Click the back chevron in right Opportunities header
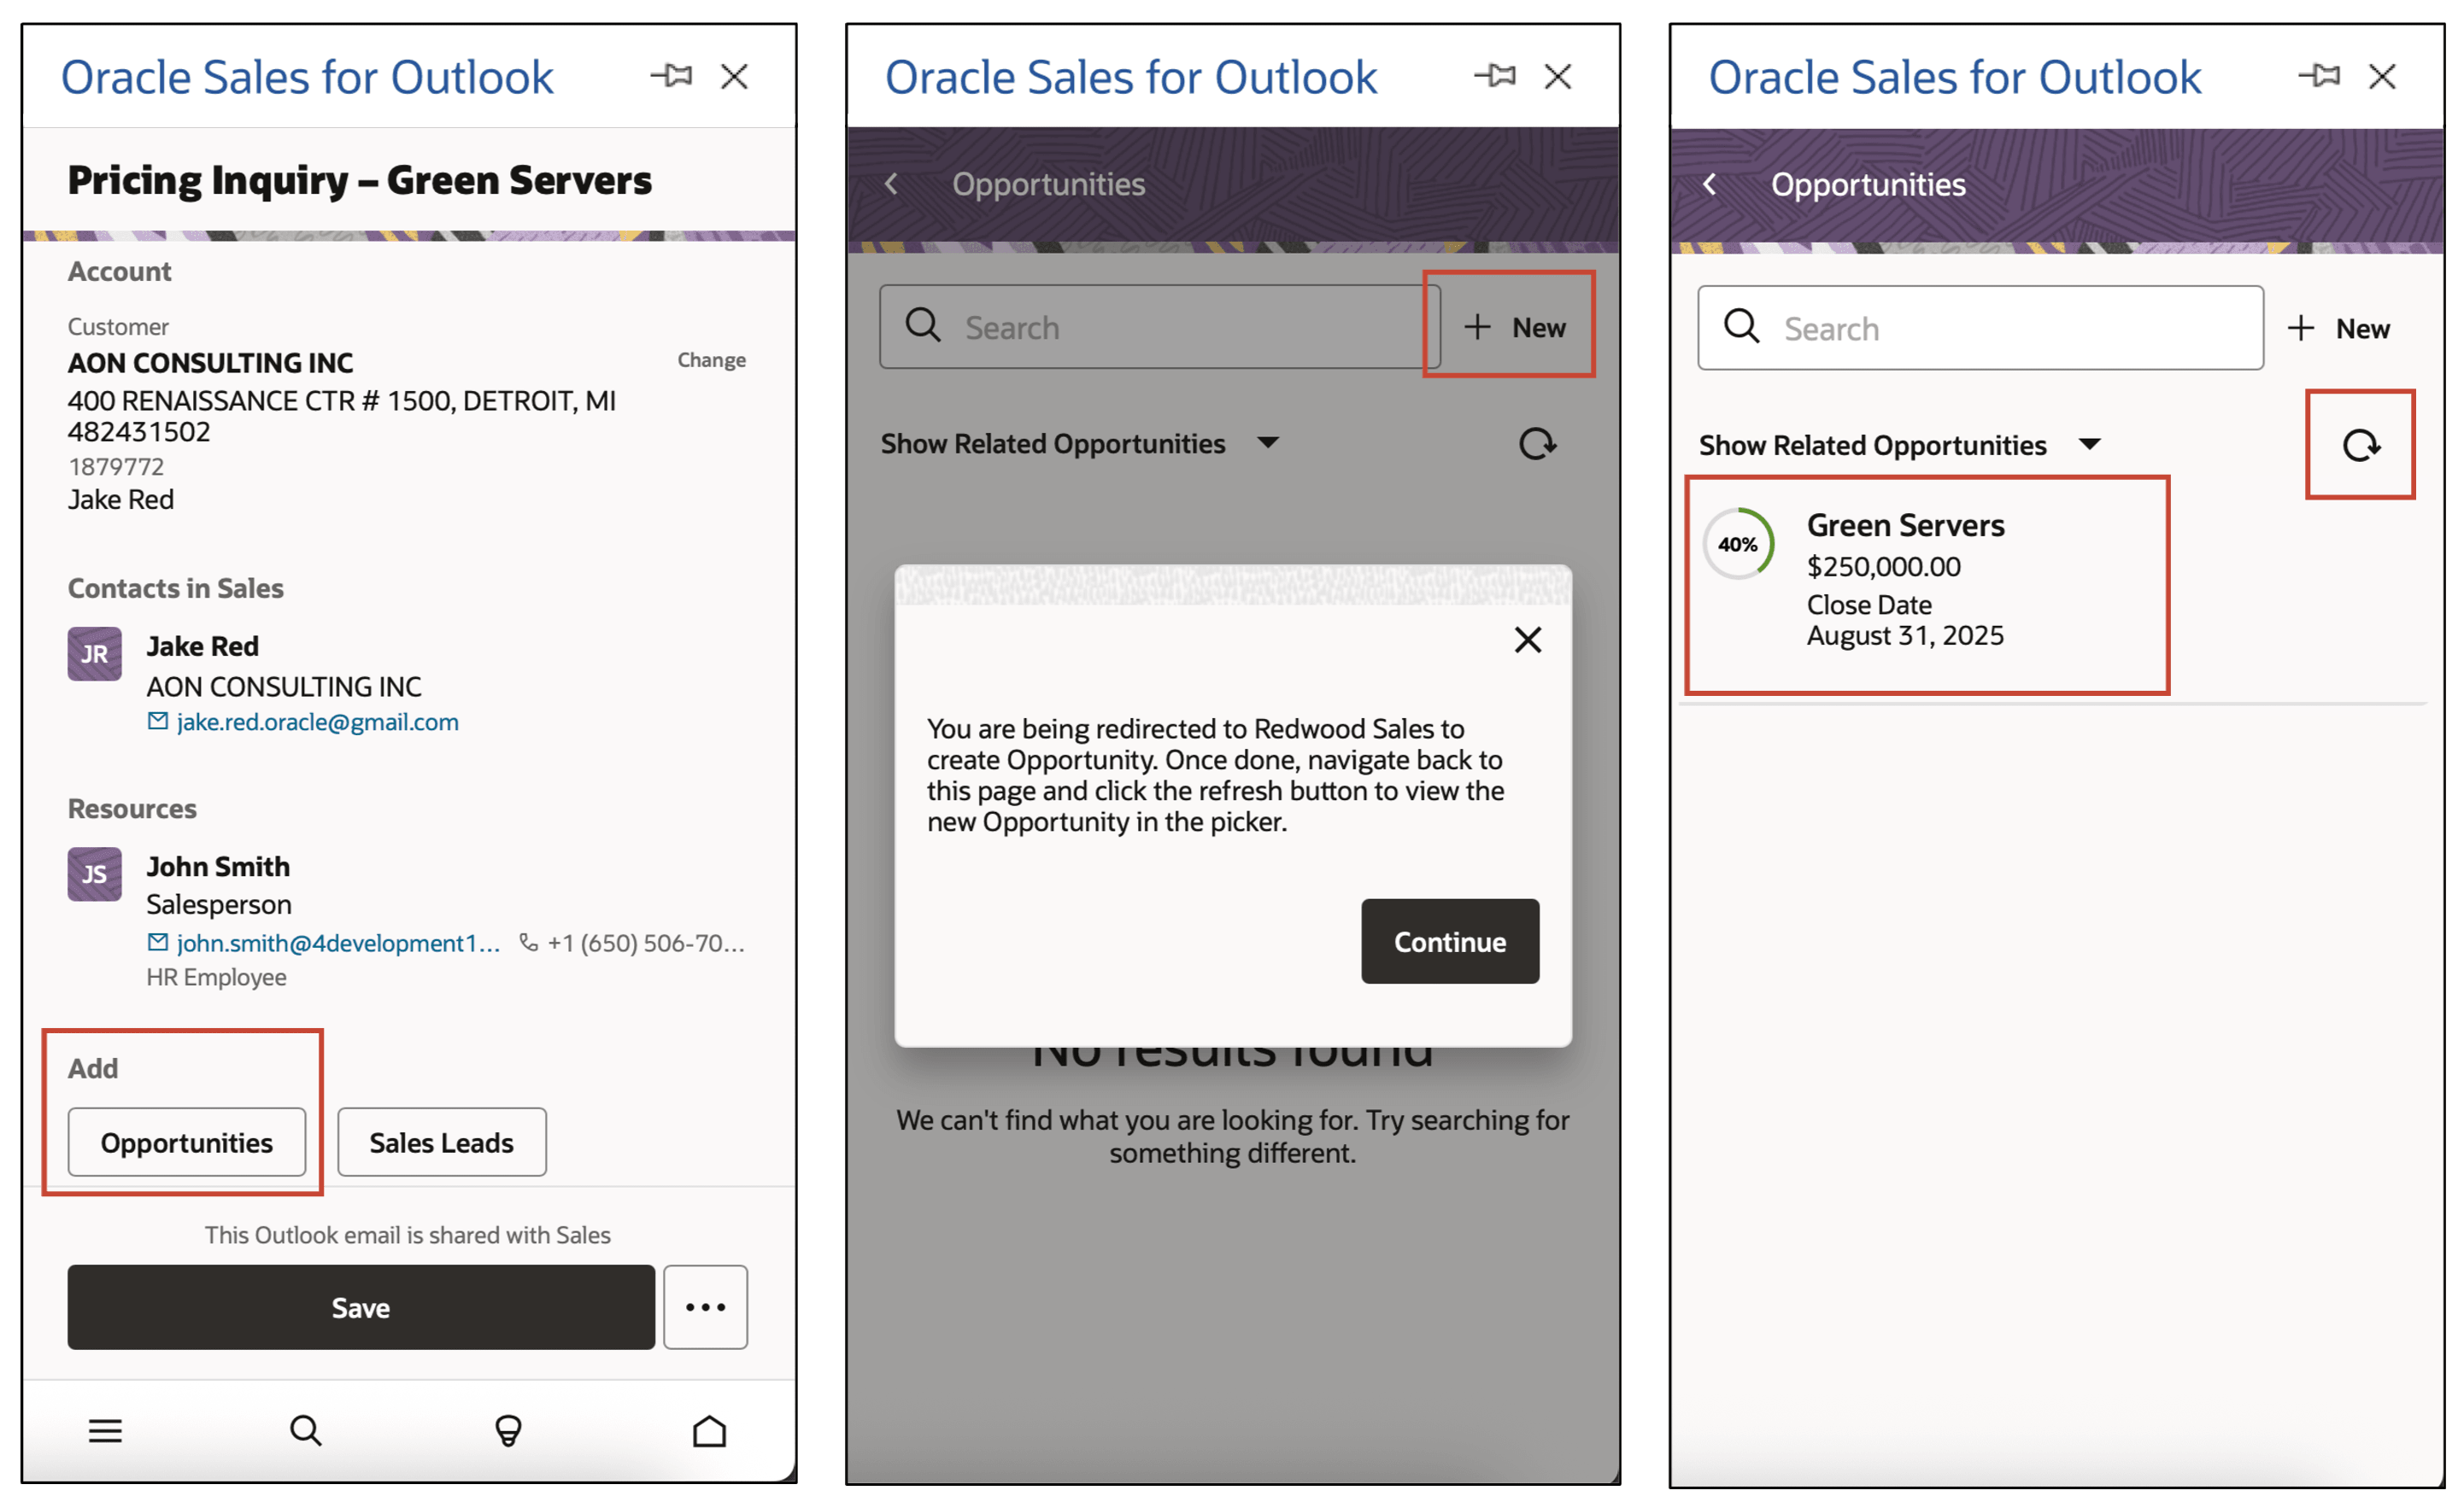This screenshot has height=1508, width=2464. pyautogui.click(x=1710, y=184)
